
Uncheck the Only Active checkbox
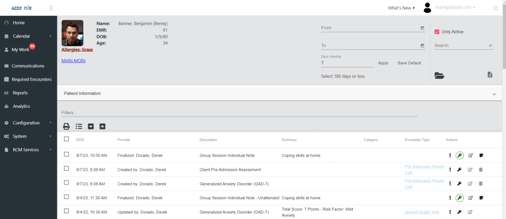(x=437, y=32)
